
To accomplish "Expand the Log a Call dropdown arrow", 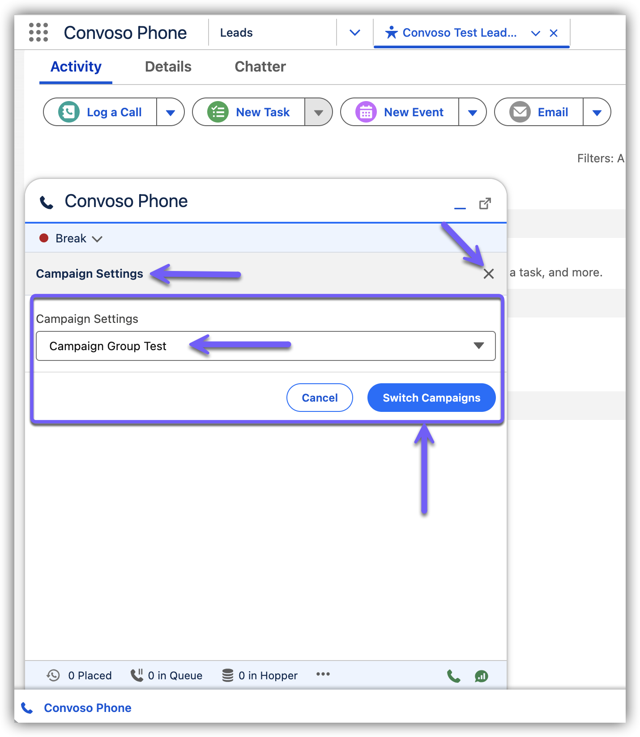I will click(x=171, y=112).
